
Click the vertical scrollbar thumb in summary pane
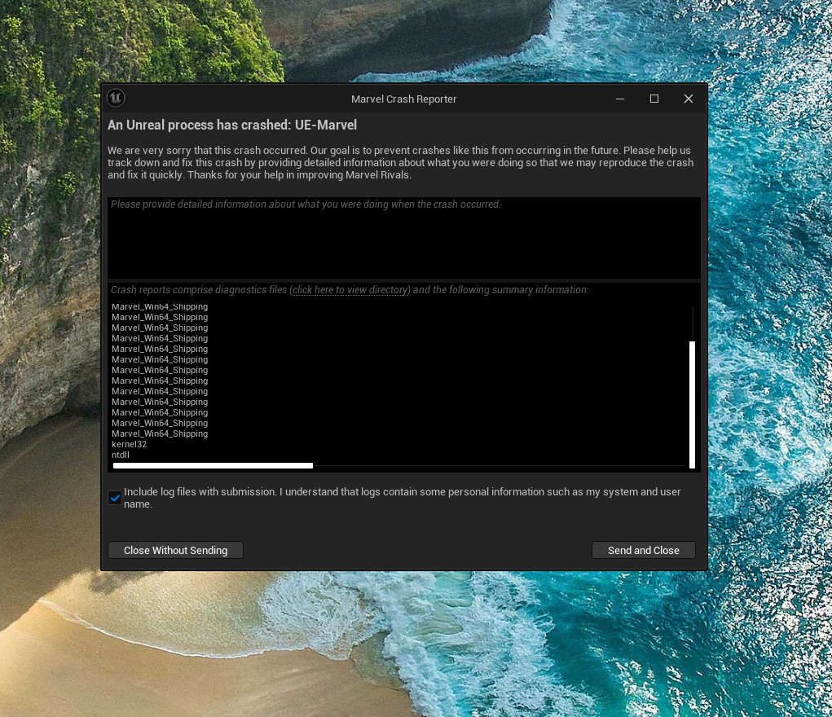[x=692, y=403]
